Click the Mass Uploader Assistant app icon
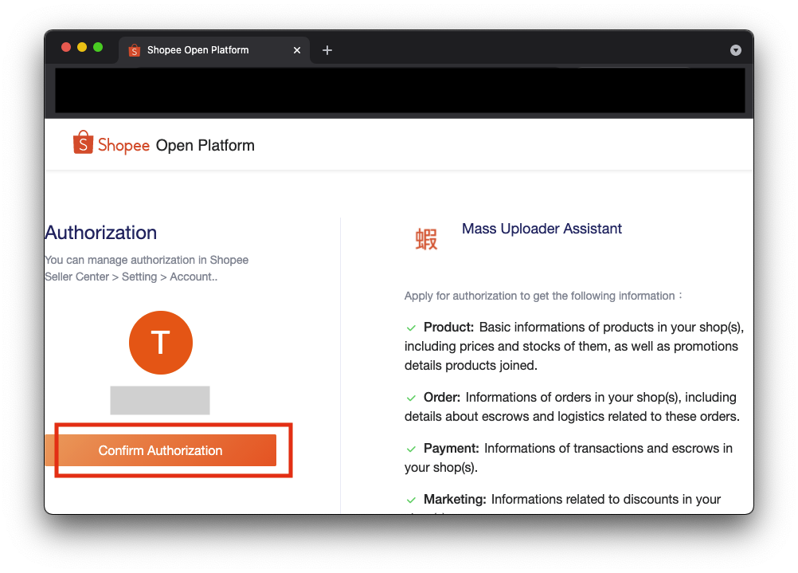Screen dimensions: 798x573 427,238
